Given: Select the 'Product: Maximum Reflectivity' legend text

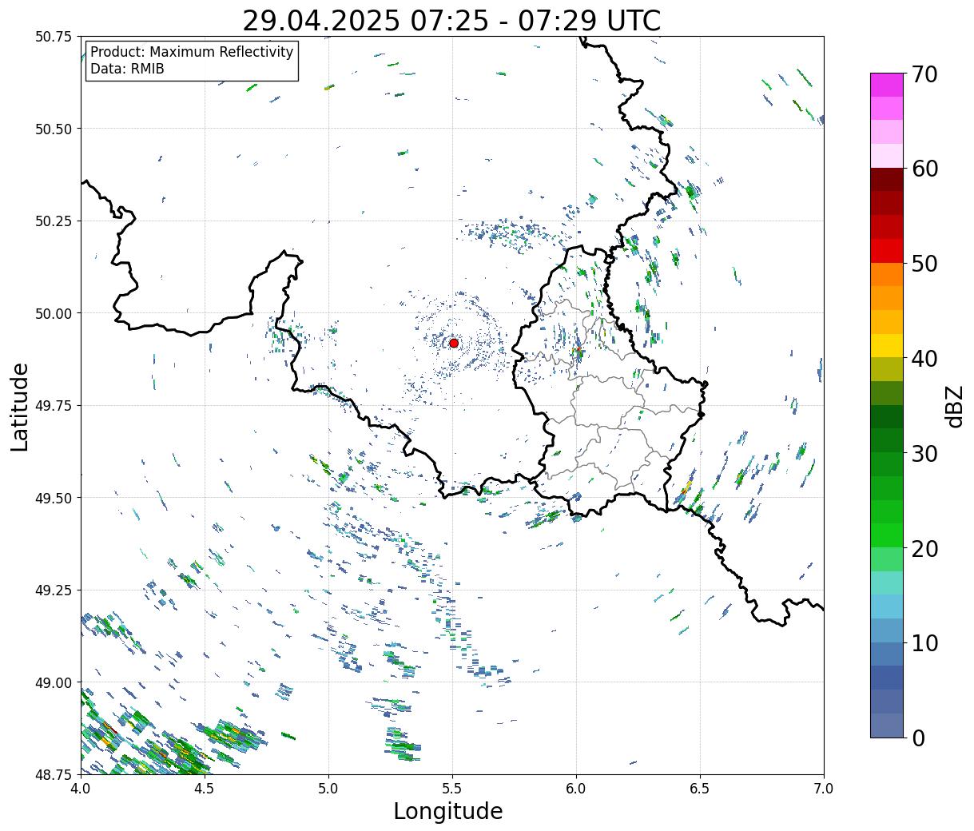Looking at the screenshot, I should (192, 52).
